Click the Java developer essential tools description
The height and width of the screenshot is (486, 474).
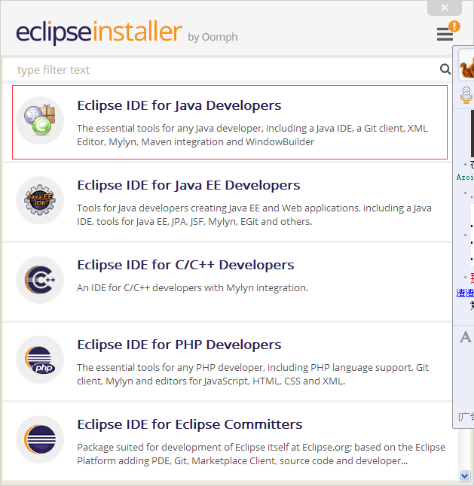pos(252,135)
